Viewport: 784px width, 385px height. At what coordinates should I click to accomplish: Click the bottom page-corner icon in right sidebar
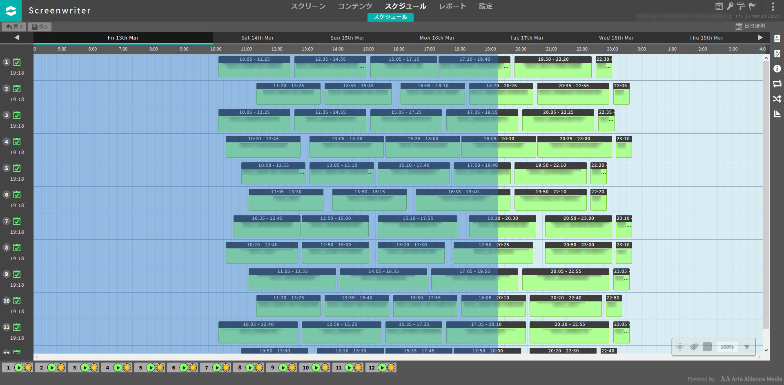tap(777, 114)
